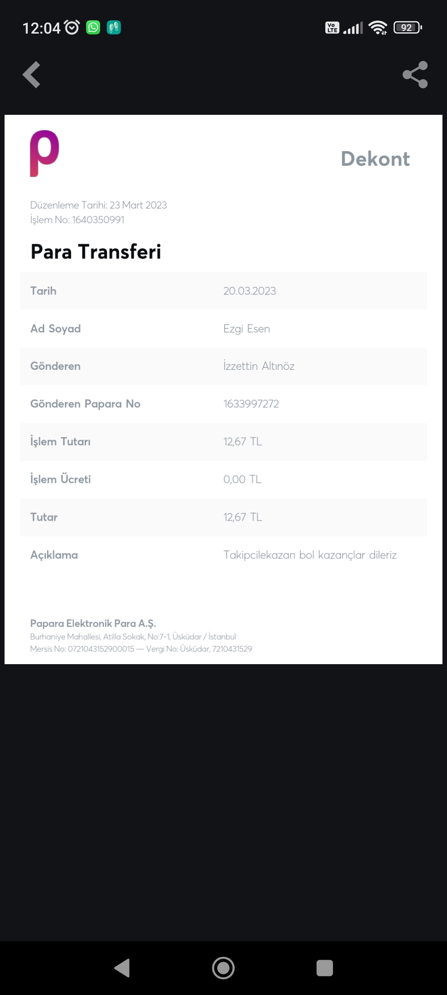Tap the Gönderen Papara No value 1633997272

point(251,404)
